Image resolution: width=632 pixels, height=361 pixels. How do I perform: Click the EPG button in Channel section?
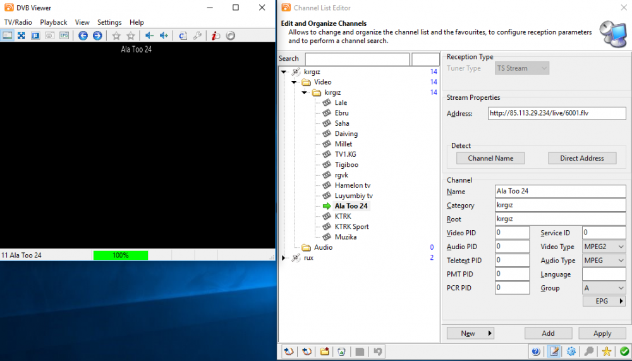[604, 301]
